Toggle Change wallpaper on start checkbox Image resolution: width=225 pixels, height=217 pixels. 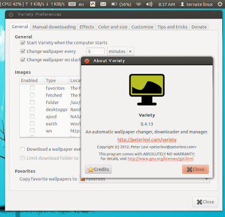coord(22,60)
